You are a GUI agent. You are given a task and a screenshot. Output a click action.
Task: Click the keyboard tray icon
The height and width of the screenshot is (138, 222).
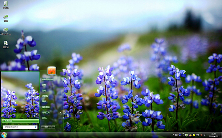point(176,135)
